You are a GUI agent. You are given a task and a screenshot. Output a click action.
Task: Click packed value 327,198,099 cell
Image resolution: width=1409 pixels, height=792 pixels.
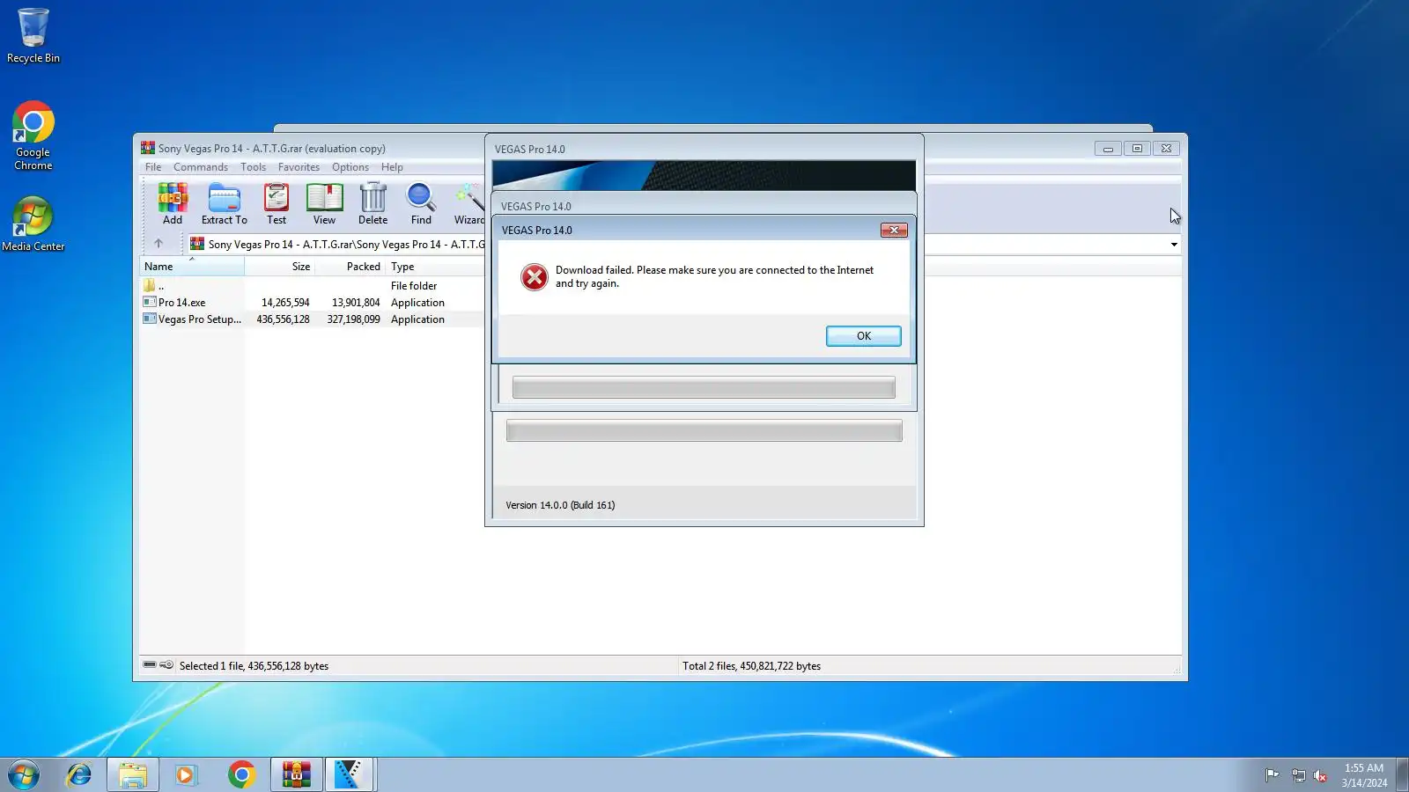pos(353,319)
